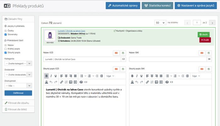This screenshot has height=126, width=220.
Task: Open the Dostupnost dropdown
Action: 18,86
